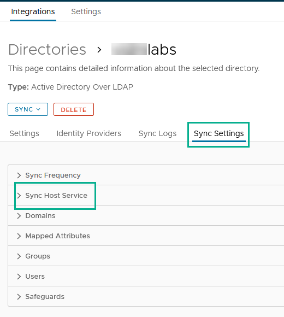Image resolution: width=284 pixels, height=317 pixels.
Task: Click the red DELETE button
Action: 74,109
